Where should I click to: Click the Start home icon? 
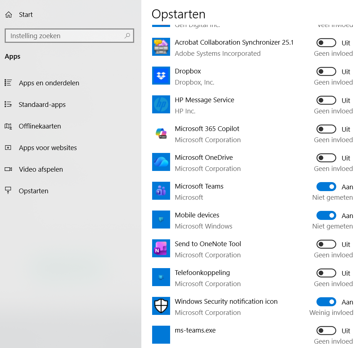(x=9, y=15)
